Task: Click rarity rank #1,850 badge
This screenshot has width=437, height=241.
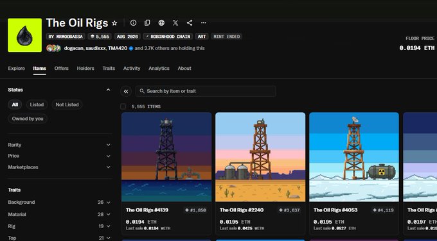Action: click(x=195, y=210)
